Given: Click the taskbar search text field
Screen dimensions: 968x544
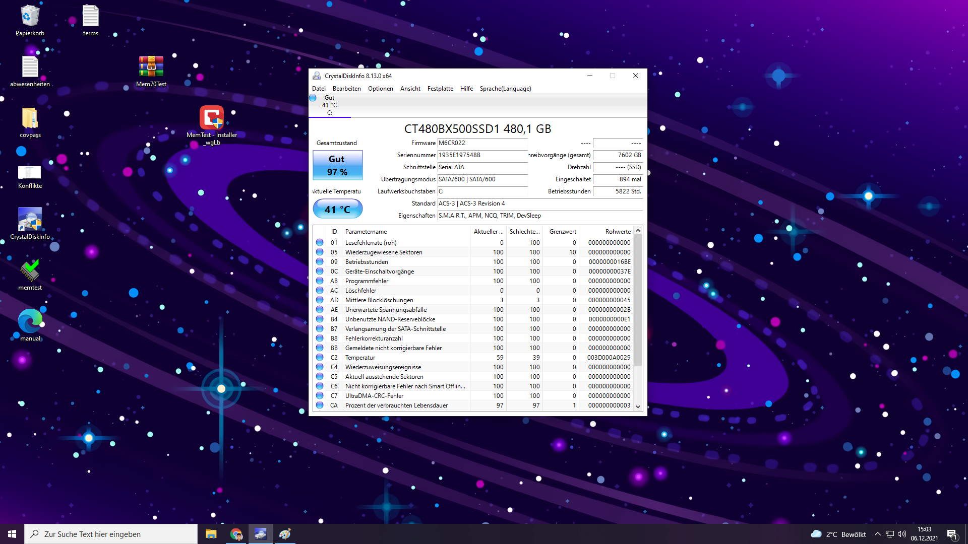Looking at the screenshot, I should [x=111, y=534].
